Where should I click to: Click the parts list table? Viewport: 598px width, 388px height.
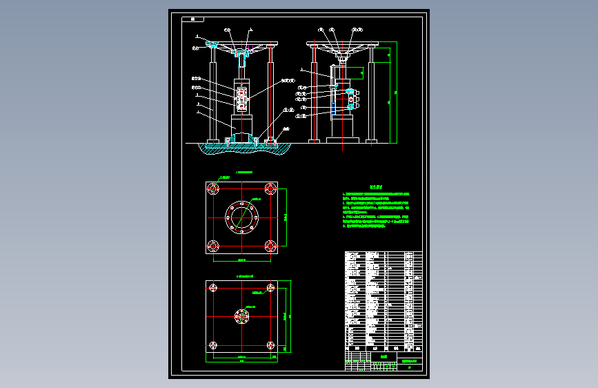(x=383, y=301)
